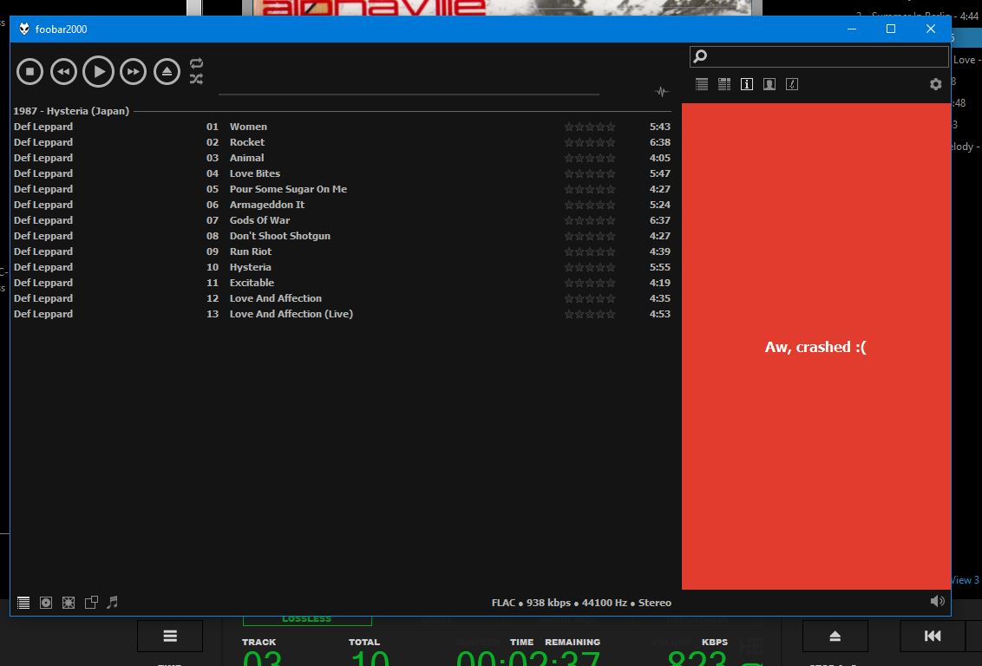
Task: Open the track info panel
Action: coord(747,84)
